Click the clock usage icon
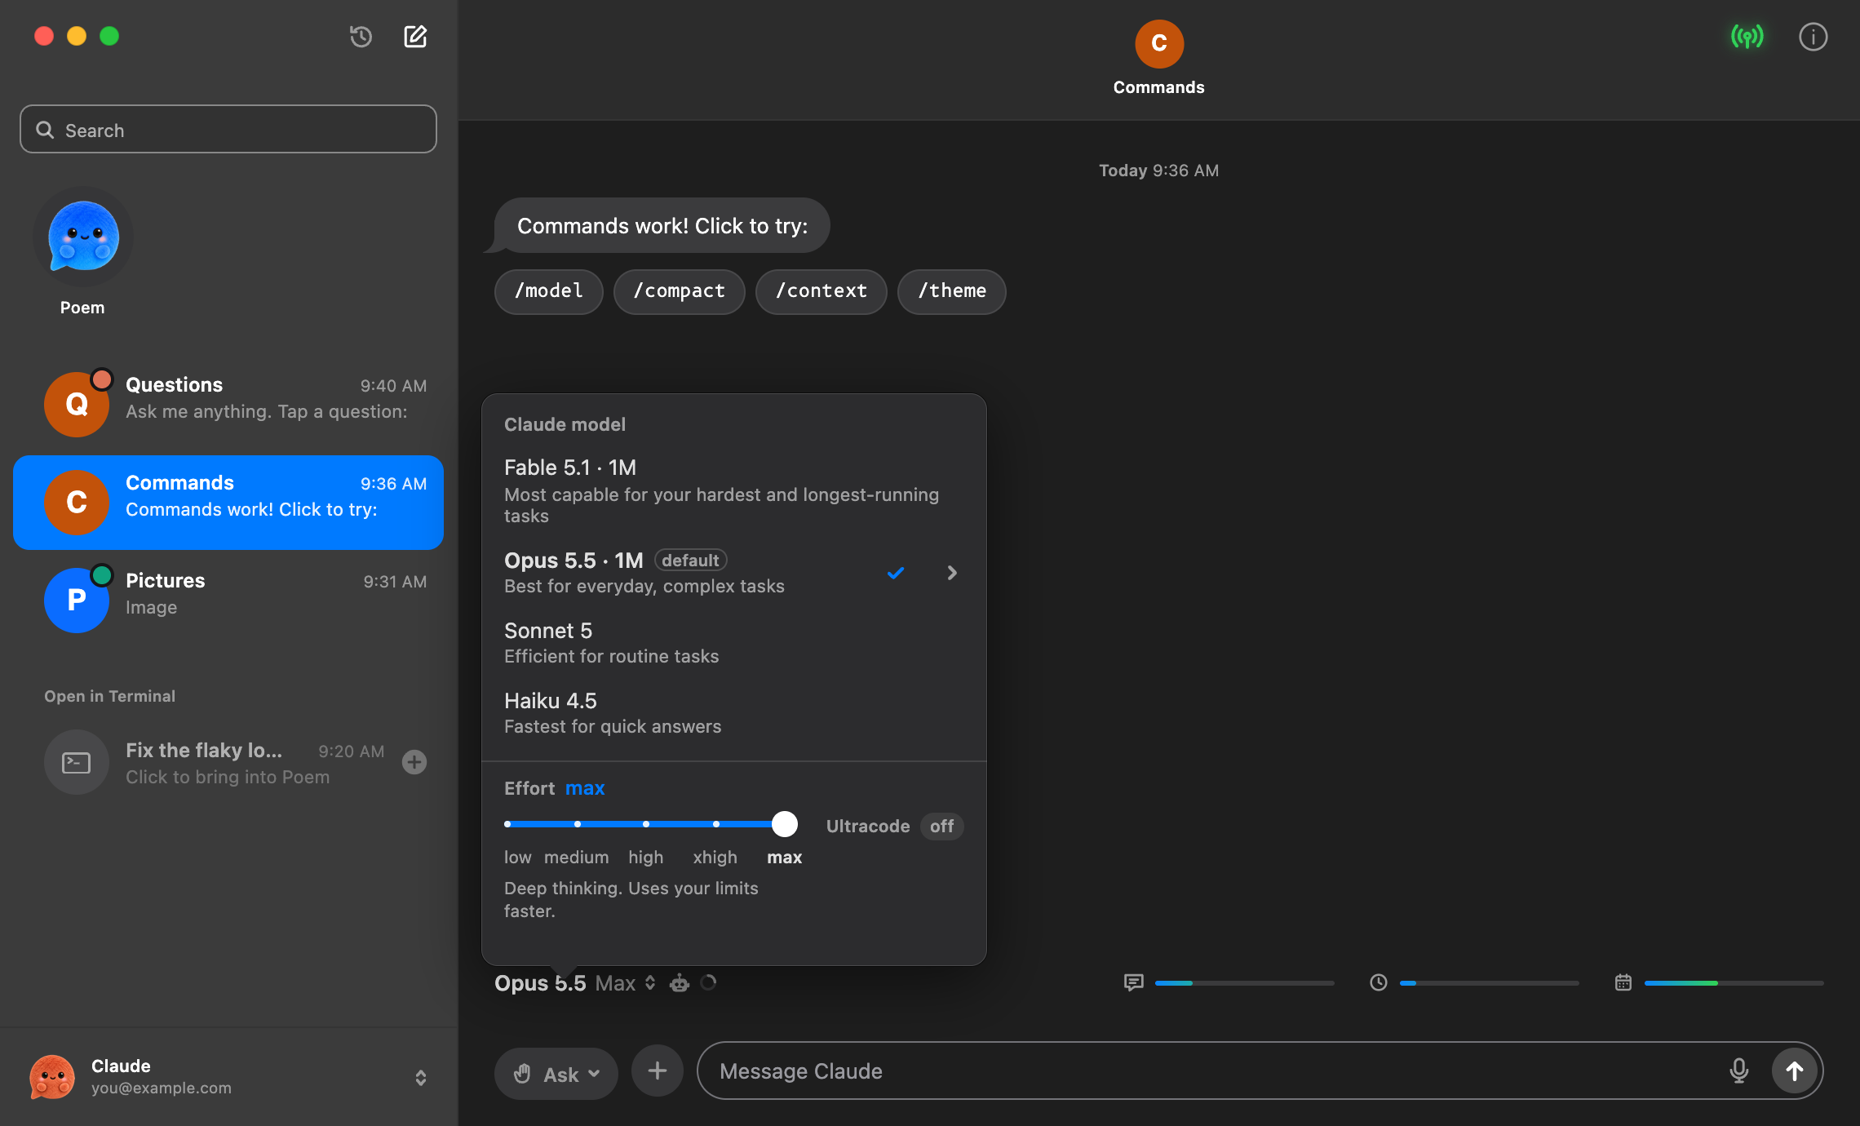The height and width of the screenshot is (1126, 1860). [x=1378, y=982]
